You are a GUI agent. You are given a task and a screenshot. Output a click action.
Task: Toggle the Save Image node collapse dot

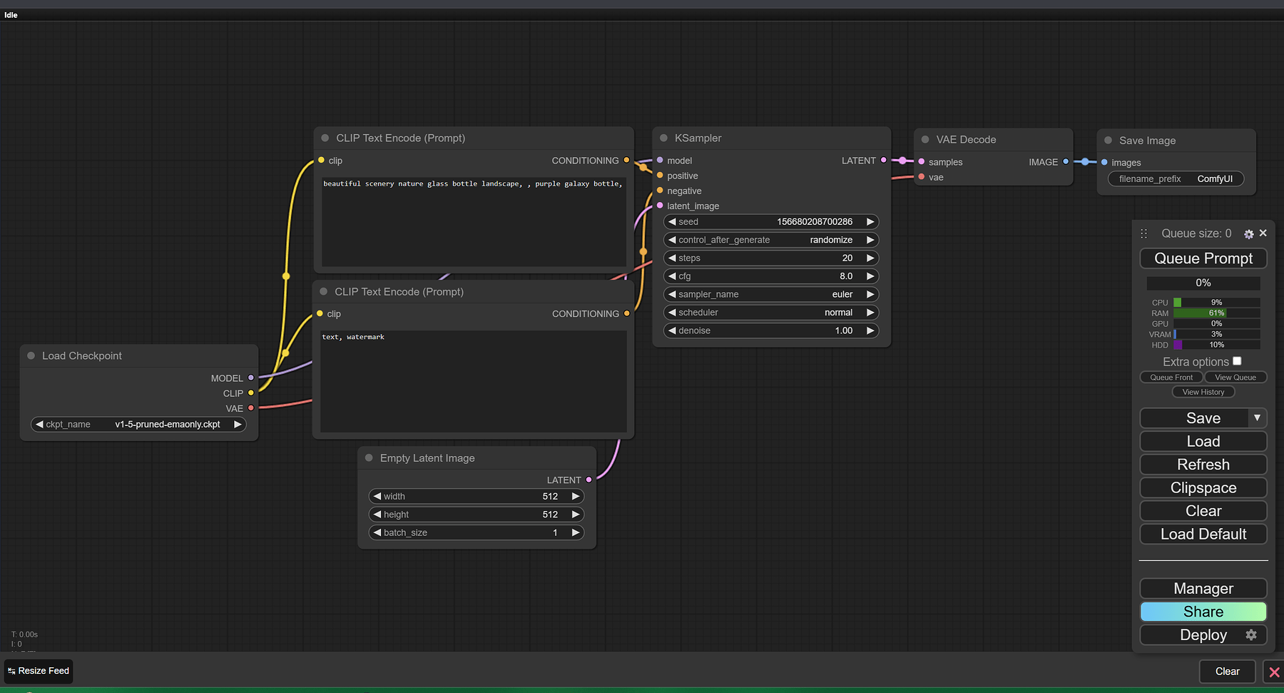[x=1108, y=141]
